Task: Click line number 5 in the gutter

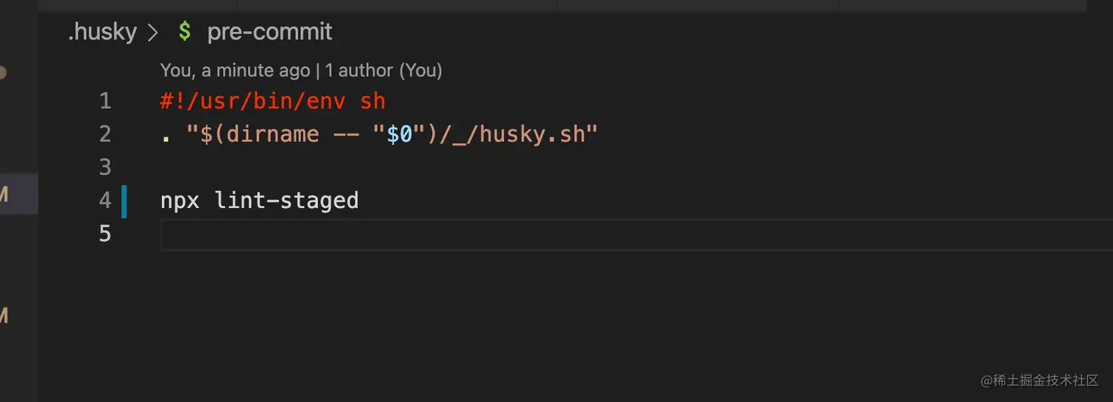Action: tap(105, 234)
